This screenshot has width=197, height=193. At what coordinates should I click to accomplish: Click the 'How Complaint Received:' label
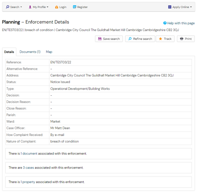coord(25,135)
